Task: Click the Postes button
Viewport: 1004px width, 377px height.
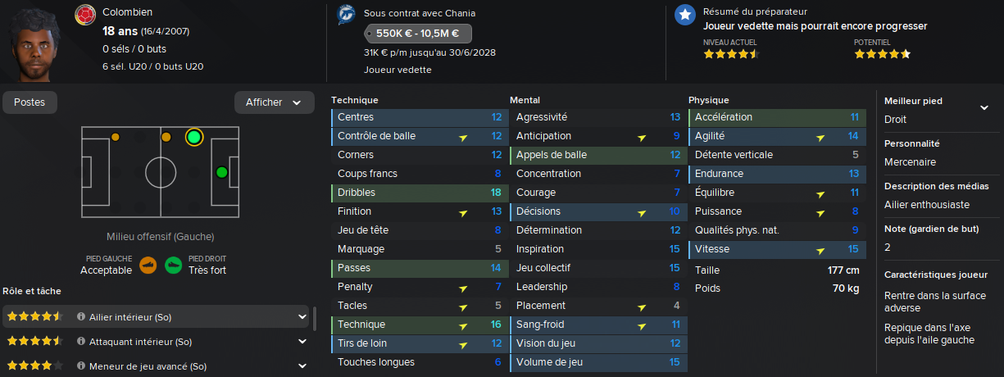Action: pos(30,102)
